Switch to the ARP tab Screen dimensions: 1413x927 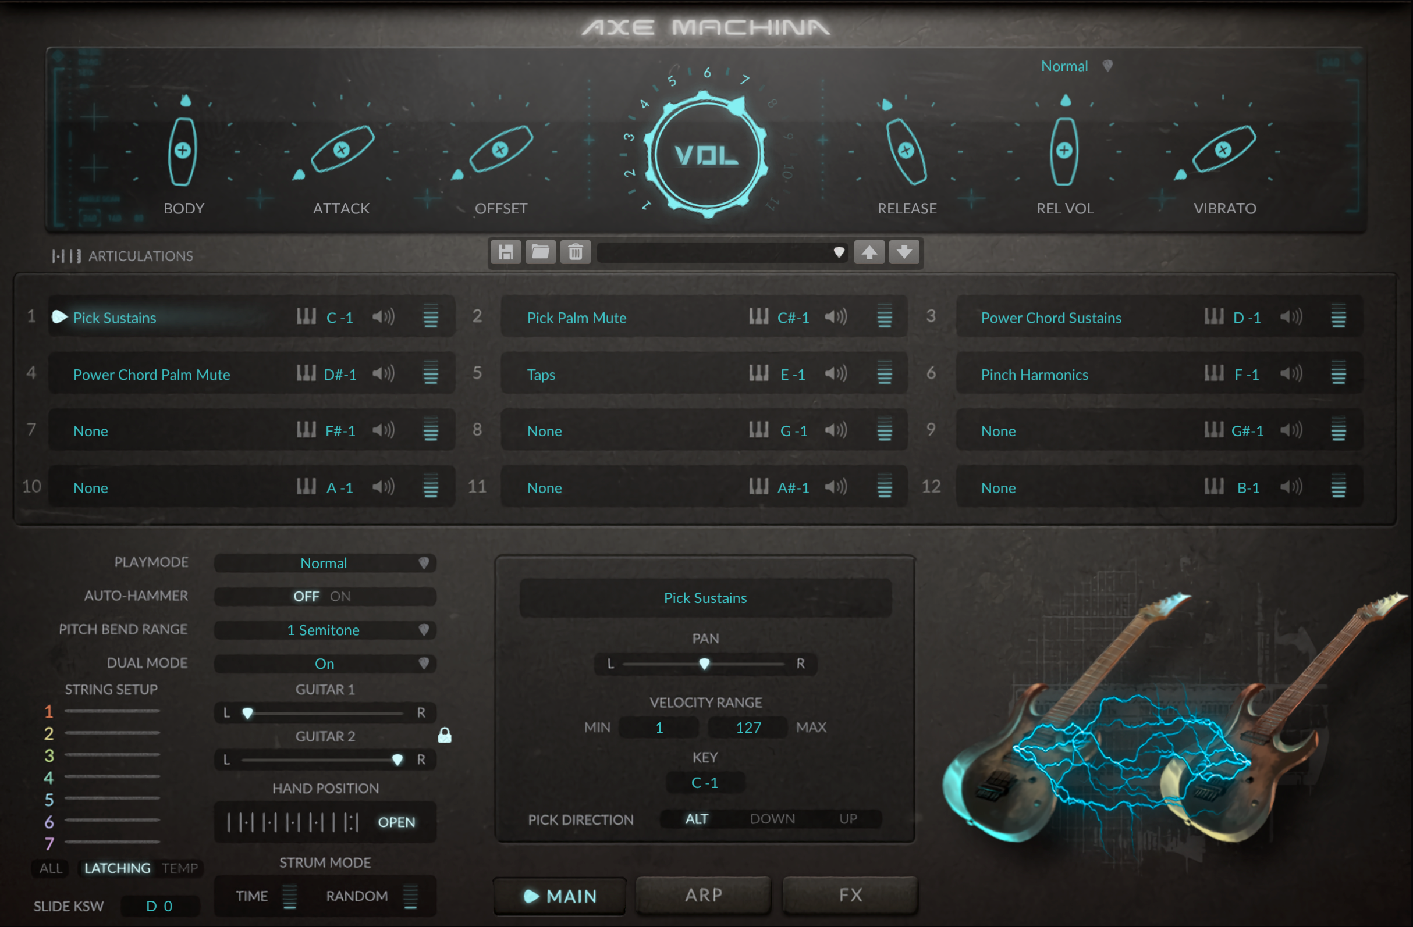click(x=704, y=895)
